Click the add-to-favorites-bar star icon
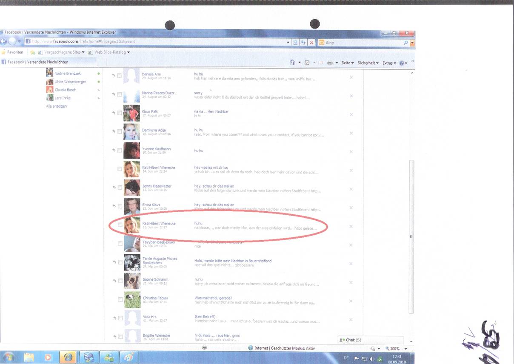The height and width of the screenshot is (364, 514). click(33, 52)
